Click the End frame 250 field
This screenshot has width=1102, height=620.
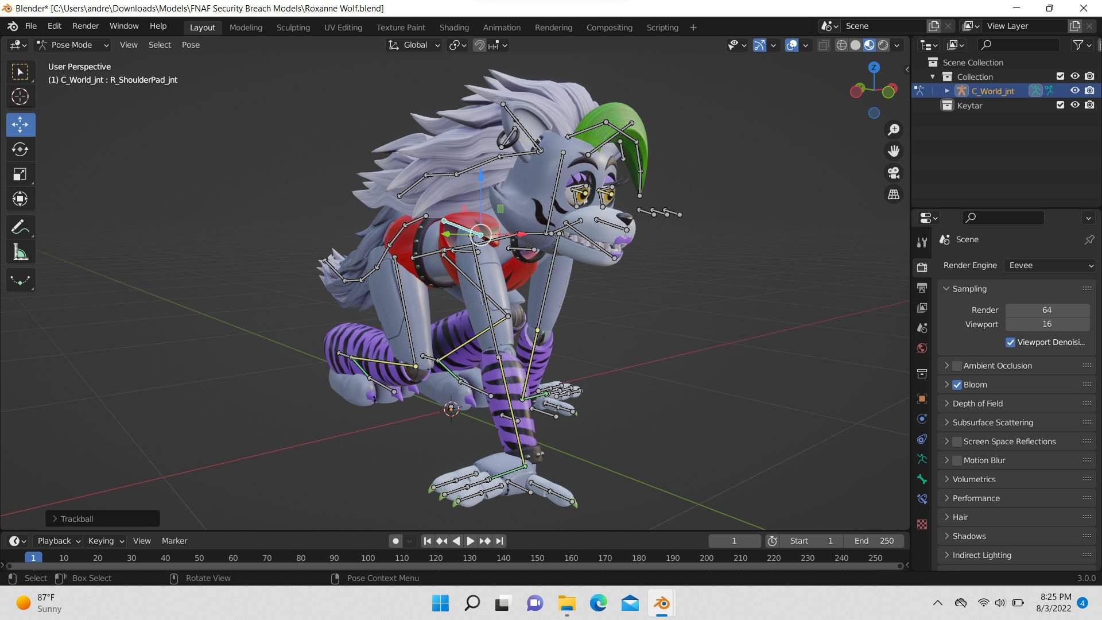[x=874, y=541]
